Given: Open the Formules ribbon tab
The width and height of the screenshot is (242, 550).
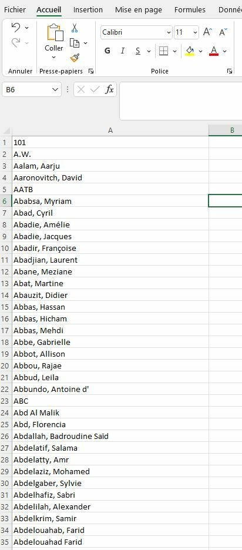Looking at the screenshot, I should (190, 10).
